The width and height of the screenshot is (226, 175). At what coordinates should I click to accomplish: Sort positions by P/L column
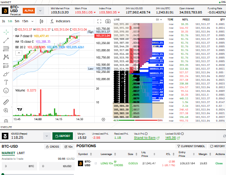[x=170, y=154]
